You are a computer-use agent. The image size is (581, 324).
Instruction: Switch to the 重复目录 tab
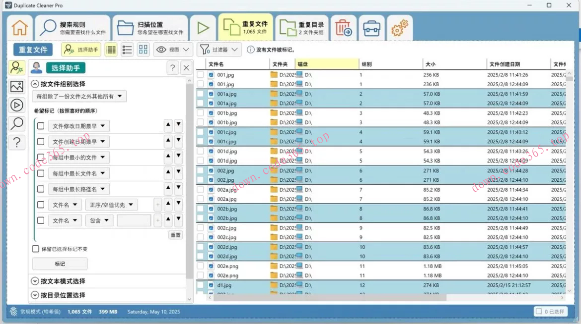pyautogui.click(x=301, y=28)
